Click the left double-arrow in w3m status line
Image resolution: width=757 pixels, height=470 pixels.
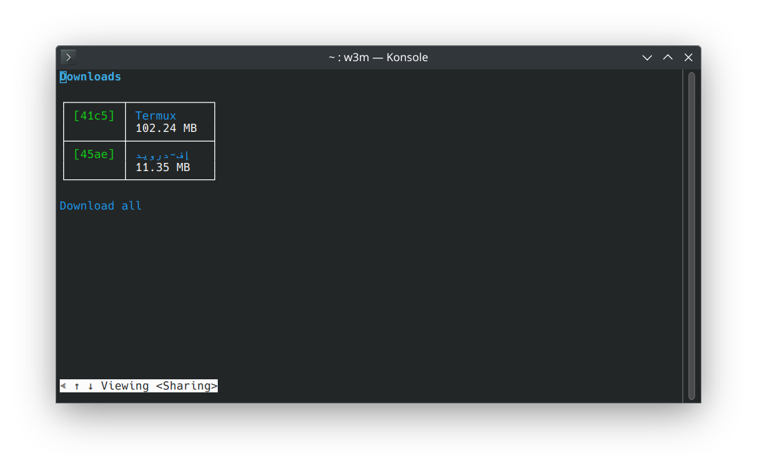[63, 386]
